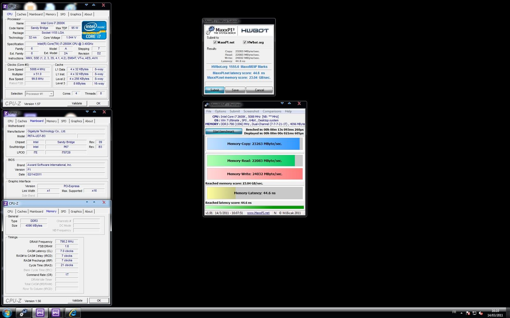Click the DRAM Frequency 798.2 MHz field
The width and height of the screenshot is (510, 318).
click(x=67, y=242)
